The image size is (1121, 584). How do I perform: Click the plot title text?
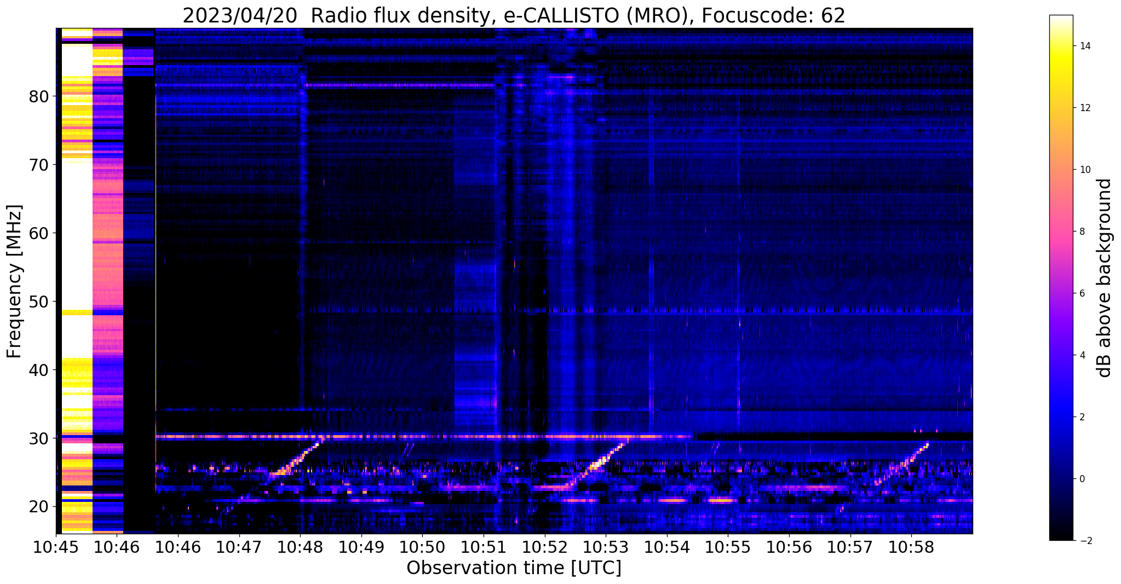[x=514, y=16]
